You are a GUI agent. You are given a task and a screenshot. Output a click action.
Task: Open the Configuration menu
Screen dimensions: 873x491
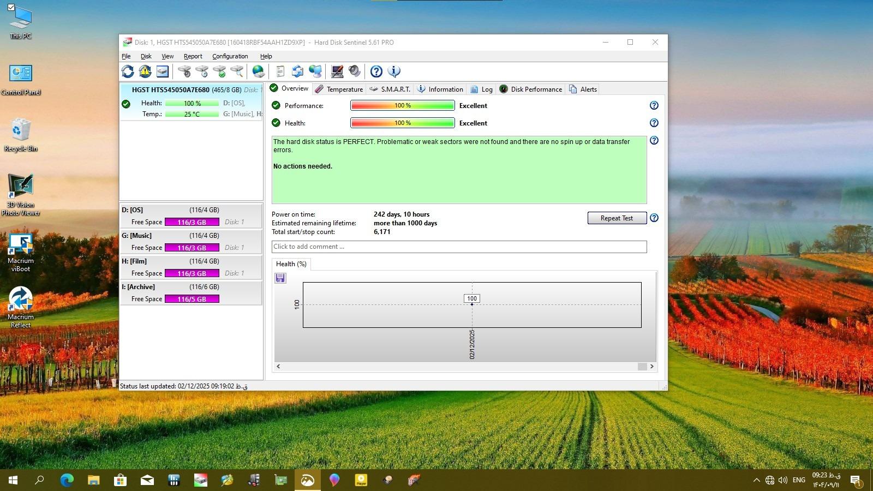[x=230, y=56]
